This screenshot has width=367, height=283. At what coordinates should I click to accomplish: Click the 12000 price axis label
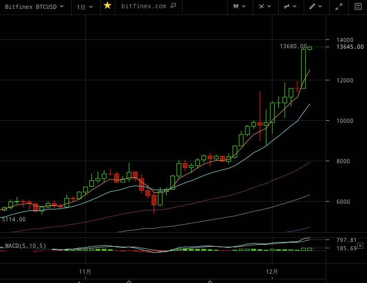tap(345, 80)
